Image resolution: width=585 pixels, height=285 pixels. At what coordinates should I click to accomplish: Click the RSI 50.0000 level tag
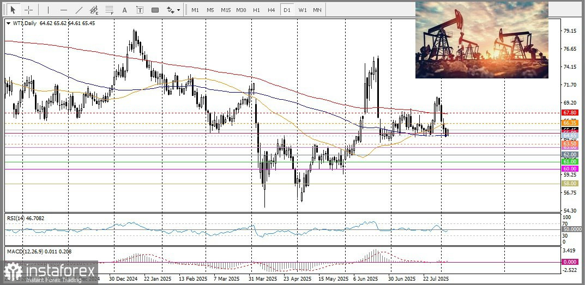[x=572, y=229]
